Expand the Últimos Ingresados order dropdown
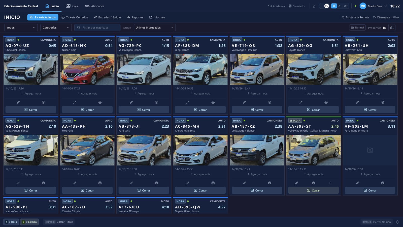The height and width of the screenshot is (227, 403). click(155, 27)
